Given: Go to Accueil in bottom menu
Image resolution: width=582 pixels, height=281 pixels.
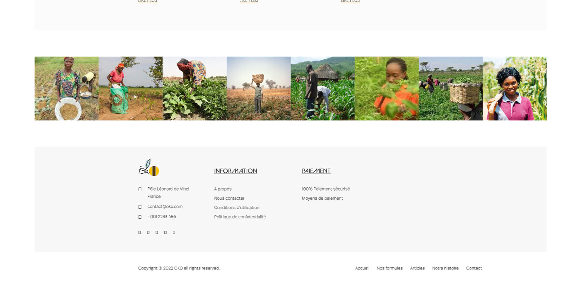Looking at the screenshot, I should click(x=362, y=268).
